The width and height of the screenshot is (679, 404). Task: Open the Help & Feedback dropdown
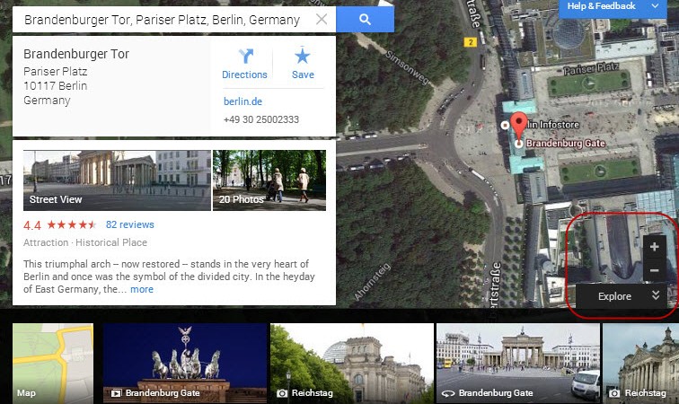613,7
